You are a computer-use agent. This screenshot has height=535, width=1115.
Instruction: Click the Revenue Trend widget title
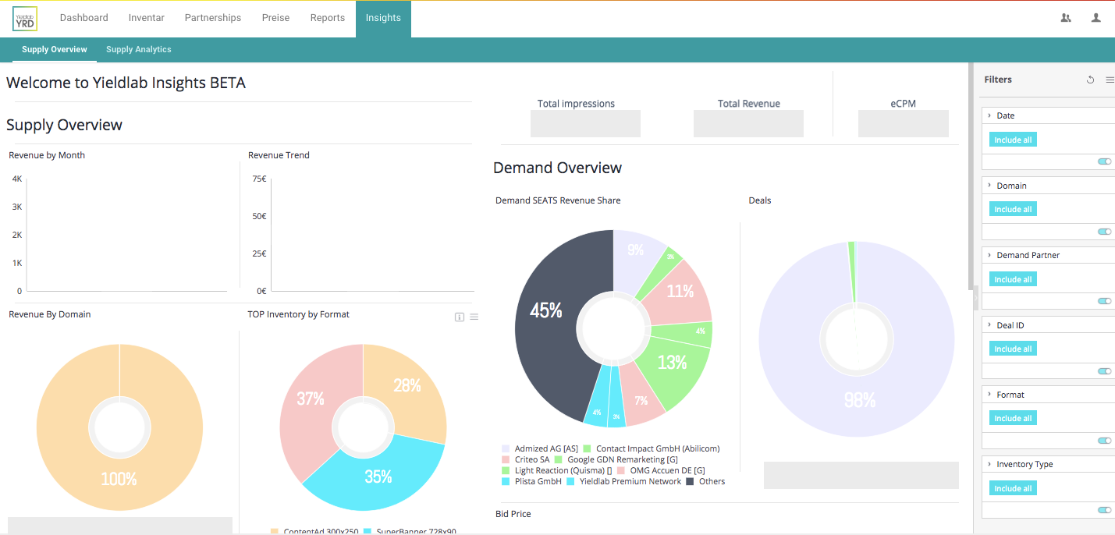[x=279, y=155]
